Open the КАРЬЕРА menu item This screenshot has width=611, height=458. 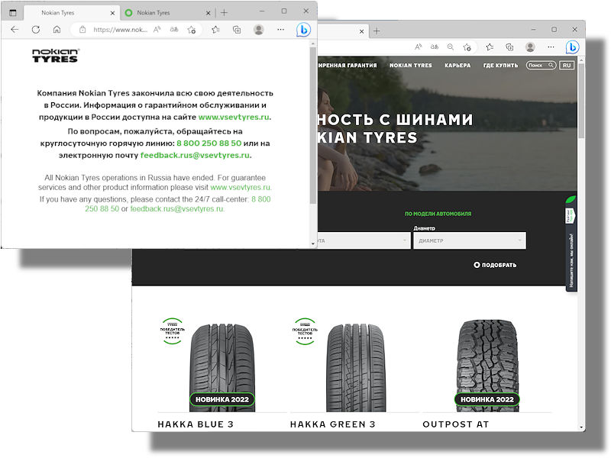coord(457,66)
